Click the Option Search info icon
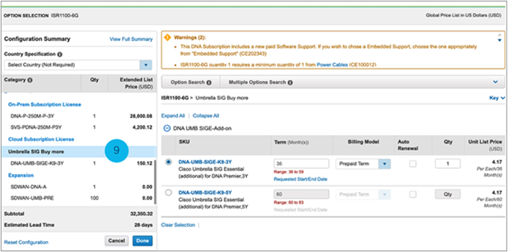508x252 pixels. click(209, 82)
